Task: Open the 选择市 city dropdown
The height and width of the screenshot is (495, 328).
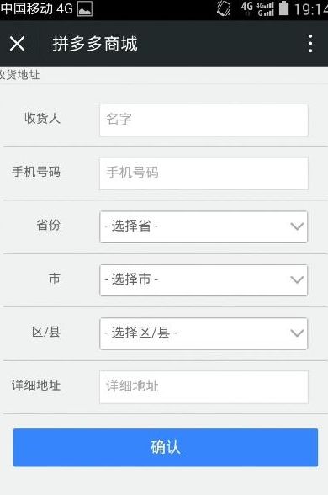Action: click(204, 280)
